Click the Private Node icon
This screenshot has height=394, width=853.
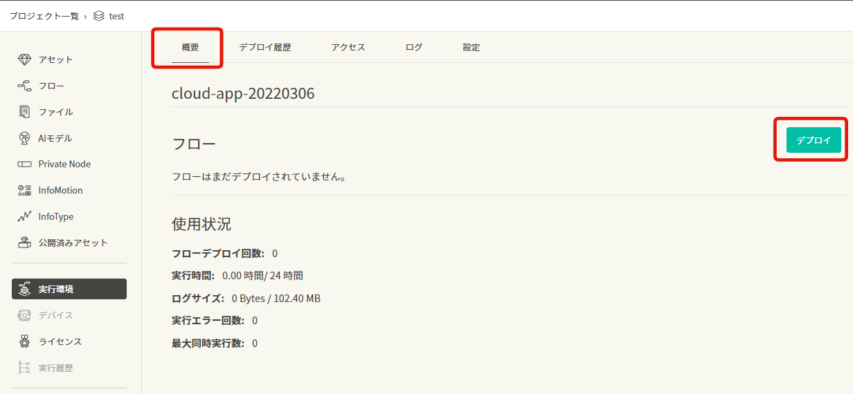point(25,165)
